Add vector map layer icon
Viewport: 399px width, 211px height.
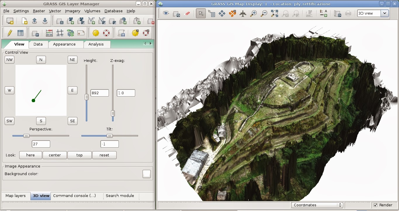[x=91, y=21]
